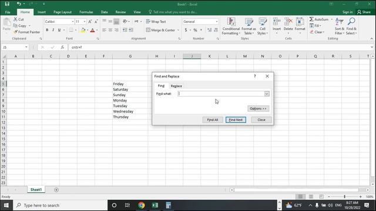Image resolution: width=376 pixels, height=211 pixels.
Task: Switch to the Insert ribbon tab
Action: click(x=42, y=12)
